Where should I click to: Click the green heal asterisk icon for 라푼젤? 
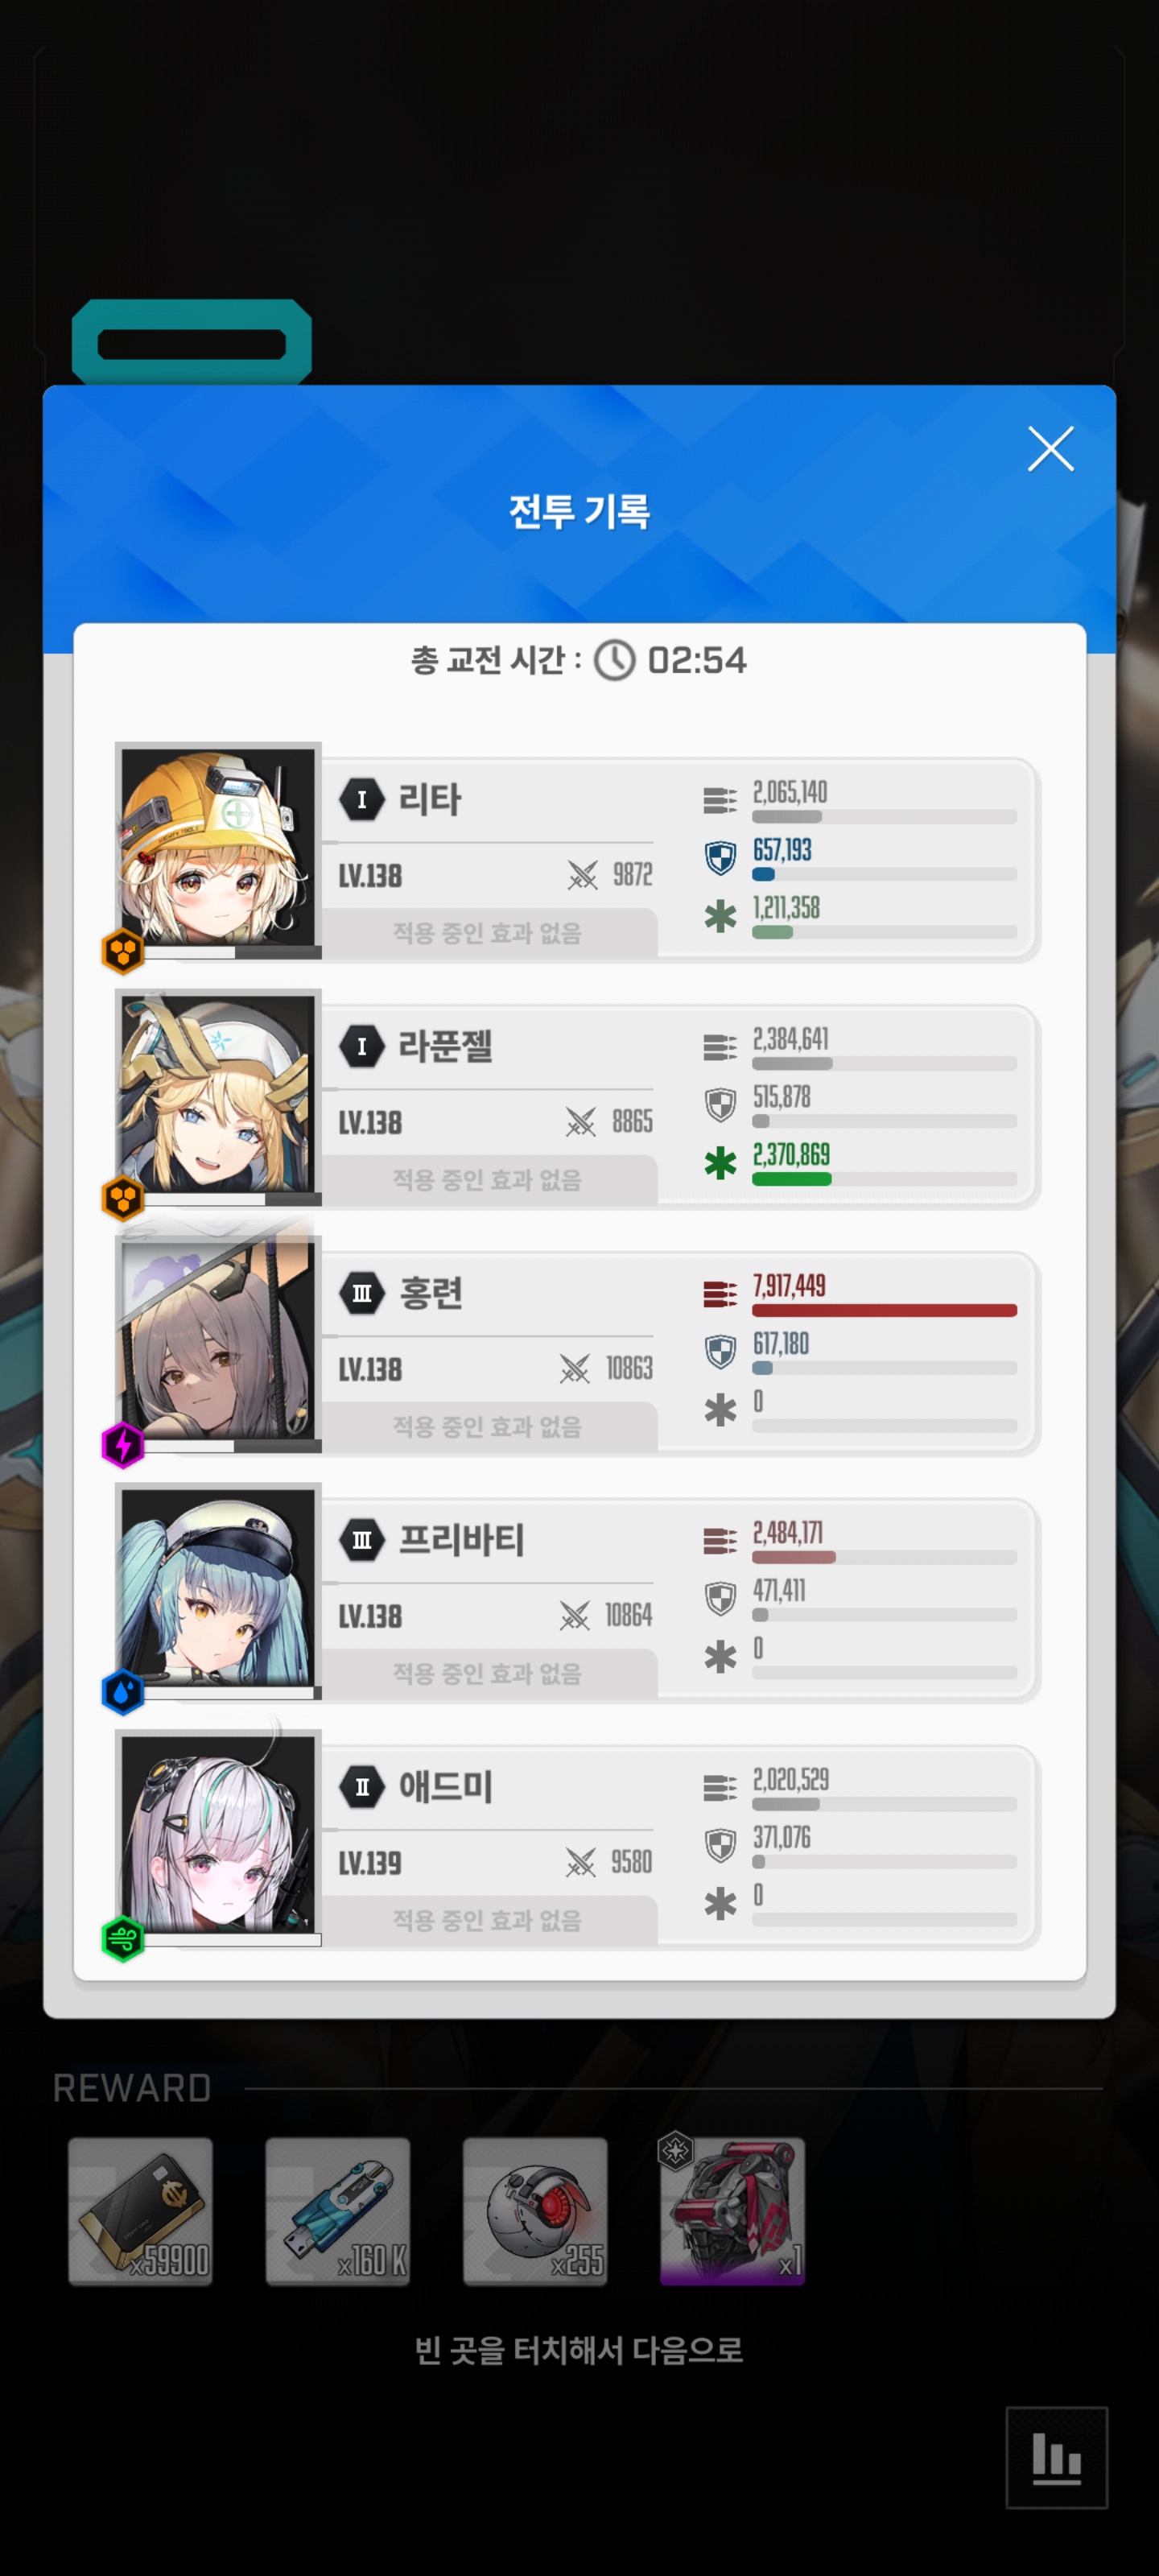point(720,1163)
